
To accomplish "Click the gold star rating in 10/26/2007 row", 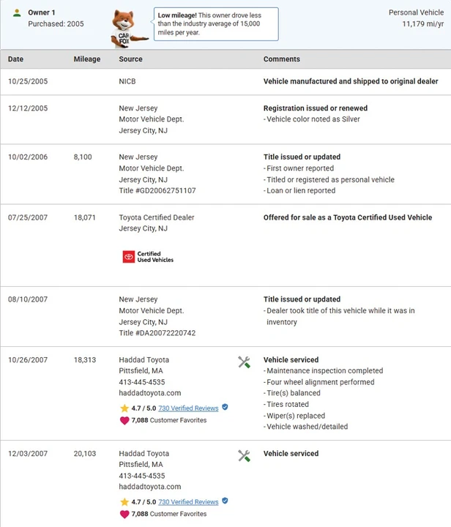I will pos(124,408).
